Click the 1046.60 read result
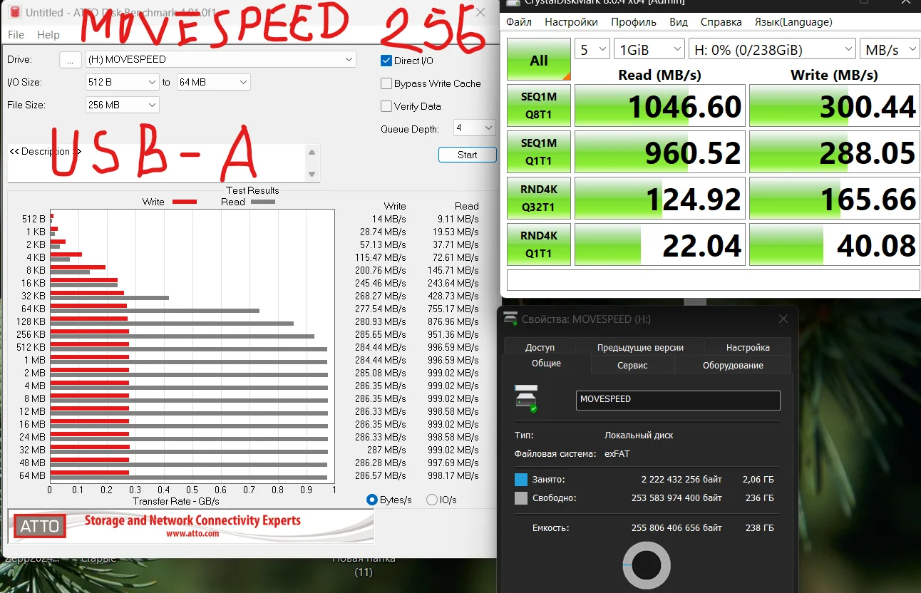Viewport: 921px width, 593px height. (660, 106)
